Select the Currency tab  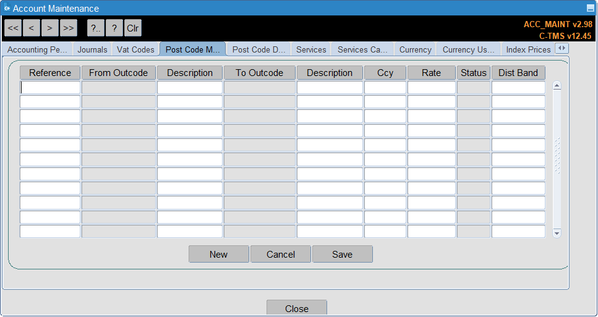point(416,49)
